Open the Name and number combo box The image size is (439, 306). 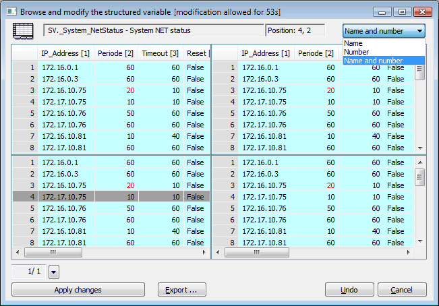coord(384,31)
